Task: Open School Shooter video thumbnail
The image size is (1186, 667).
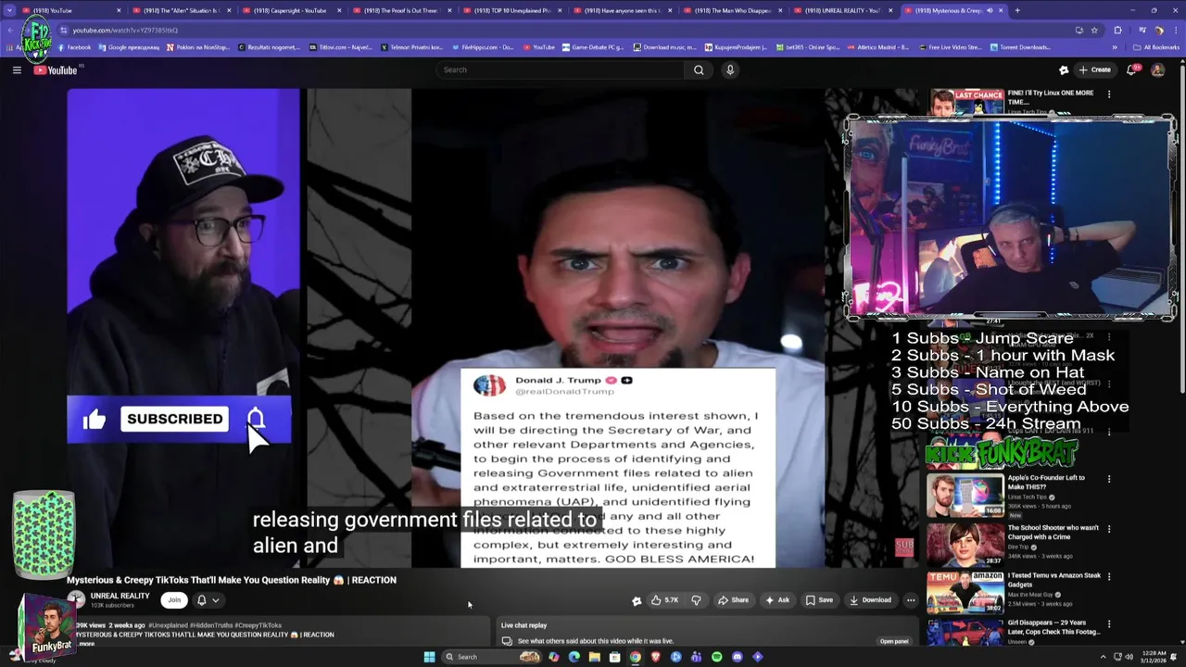Action: tap(965, 545)
